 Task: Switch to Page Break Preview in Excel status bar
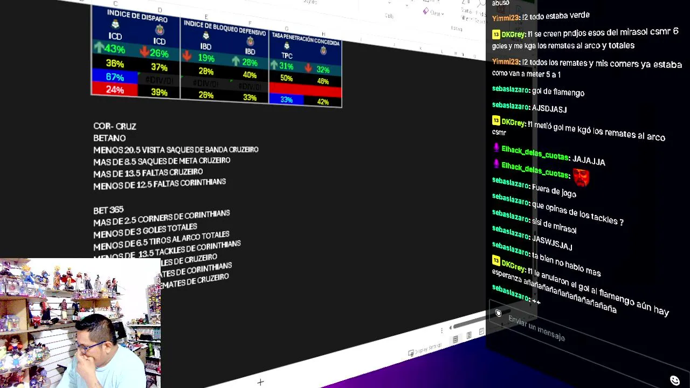481,331
